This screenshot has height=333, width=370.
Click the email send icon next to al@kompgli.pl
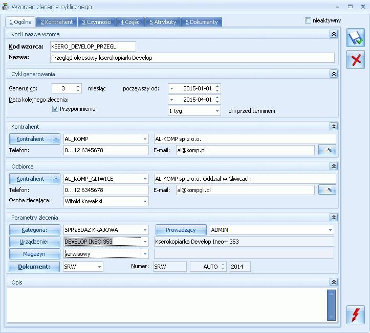coord(327,190)
